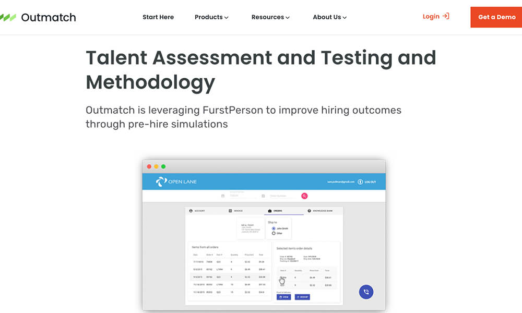Click the red close dot of mockup window

[x=149, y=166]
